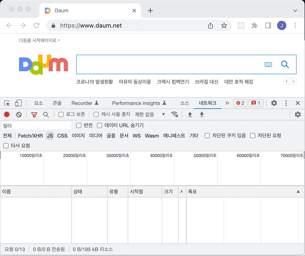Open DevTools settings gear

pyautogui.click(x=274, y=103)
